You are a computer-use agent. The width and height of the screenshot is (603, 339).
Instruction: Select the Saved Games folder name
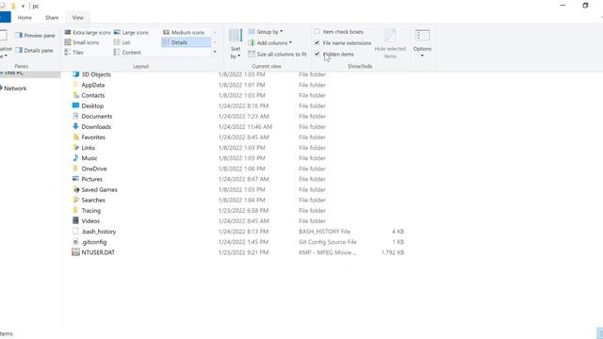pyautogui.click(x=99, y=189)
